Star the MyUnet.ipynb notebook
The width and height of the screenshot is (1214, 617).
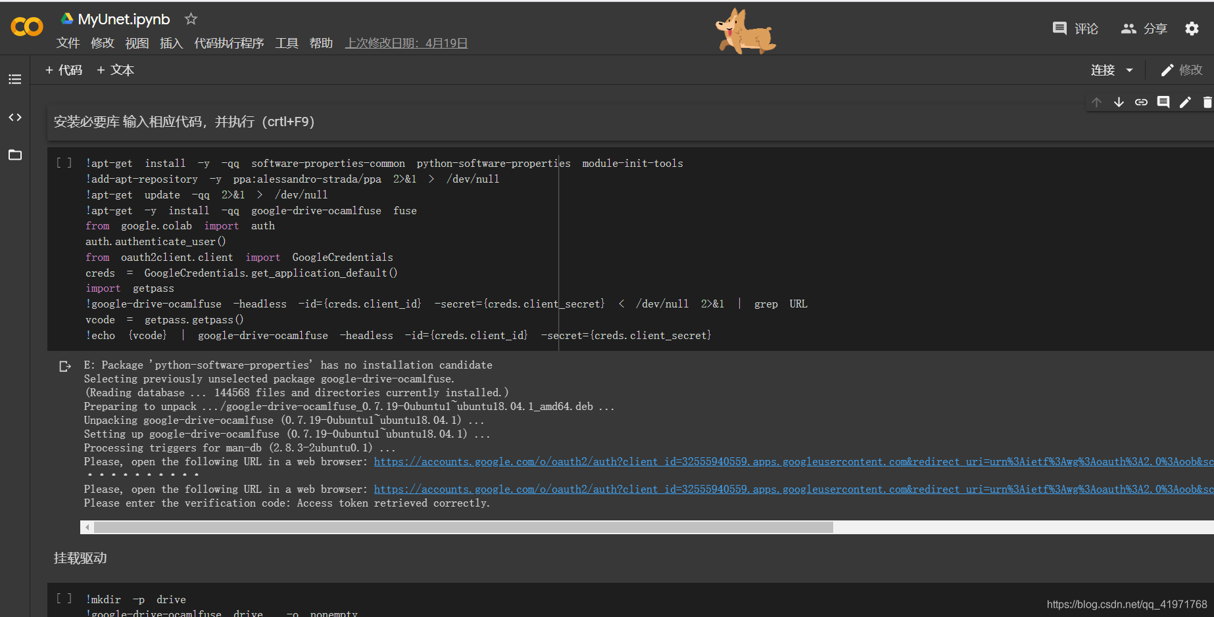point(191,19)
